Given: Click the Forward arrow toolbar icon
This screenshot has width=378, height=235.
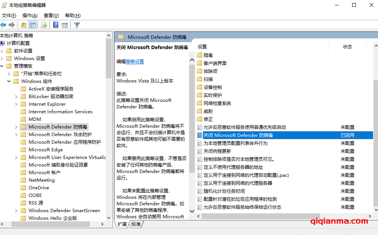Looking at the screenshot, I should (x=12, y=25).
